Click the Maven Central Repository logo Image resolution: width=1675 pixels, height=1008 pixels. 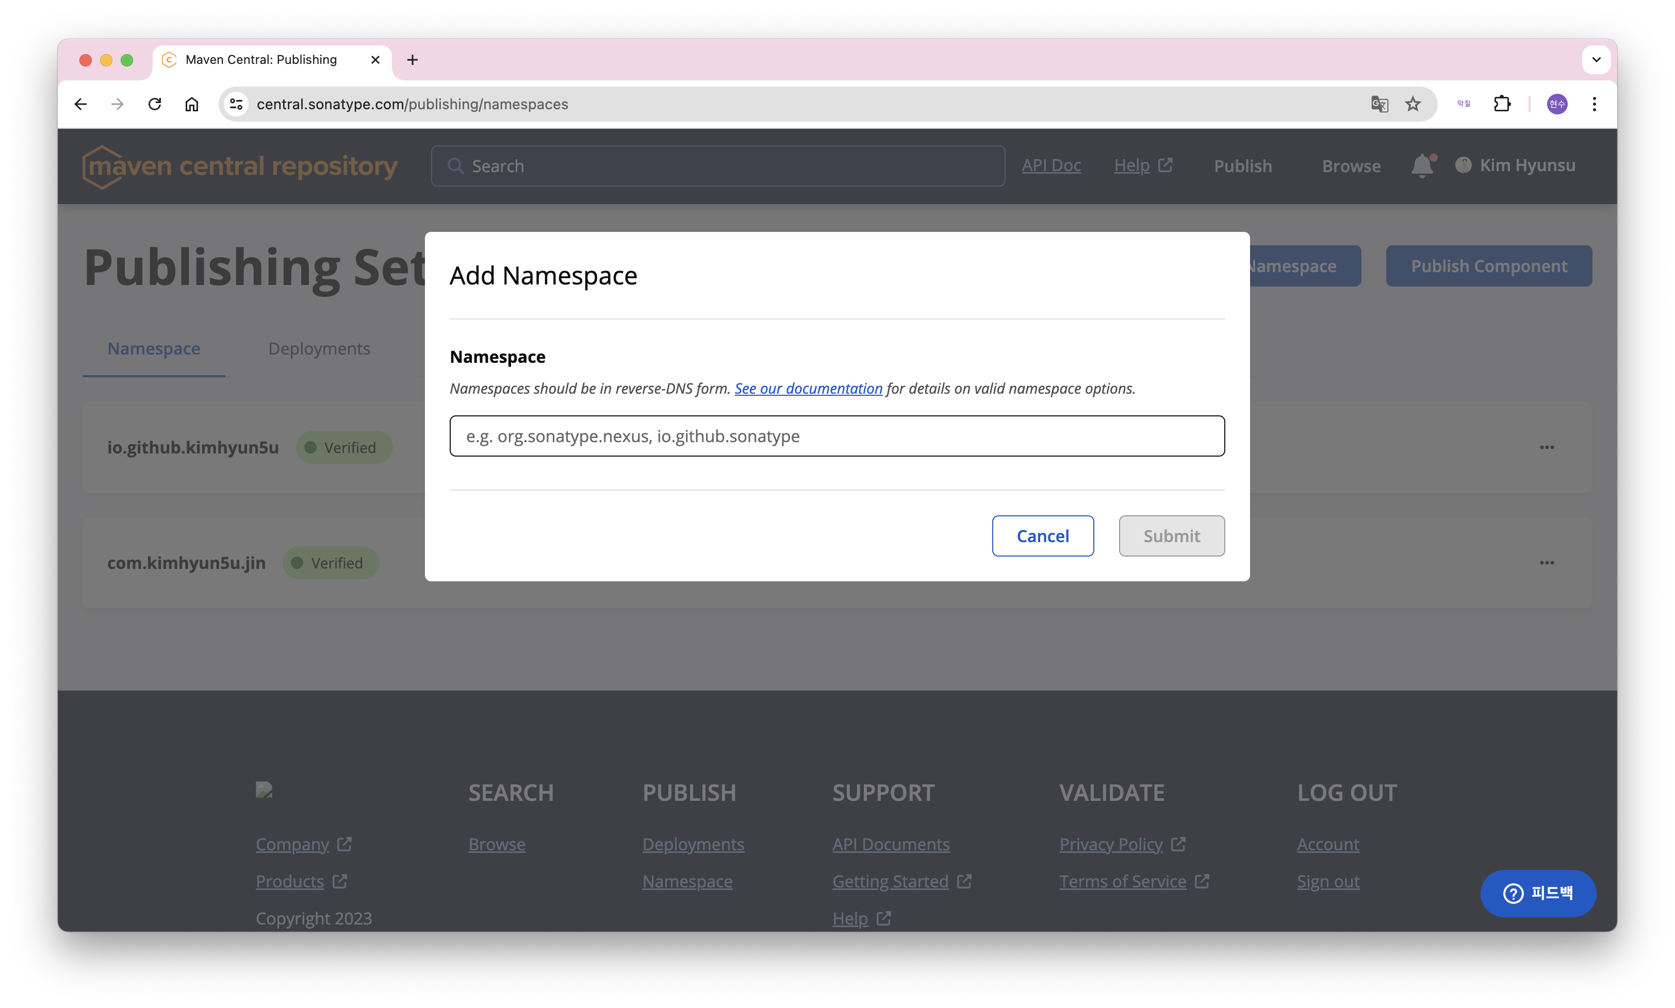pos(240,166)
